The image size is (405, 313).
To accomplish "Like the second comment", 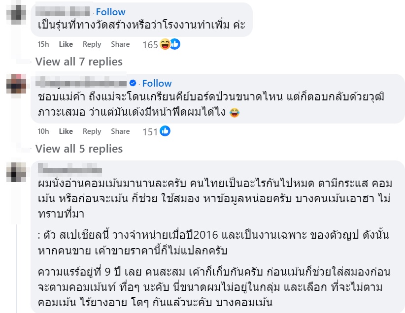I will point(66,131).
